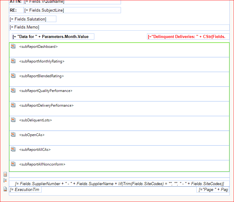The width and height of the screenshot is (234, 202).
Task: Select the ExecutionTime footer text box
Action: pyautogui.click(x=25, y=190)
